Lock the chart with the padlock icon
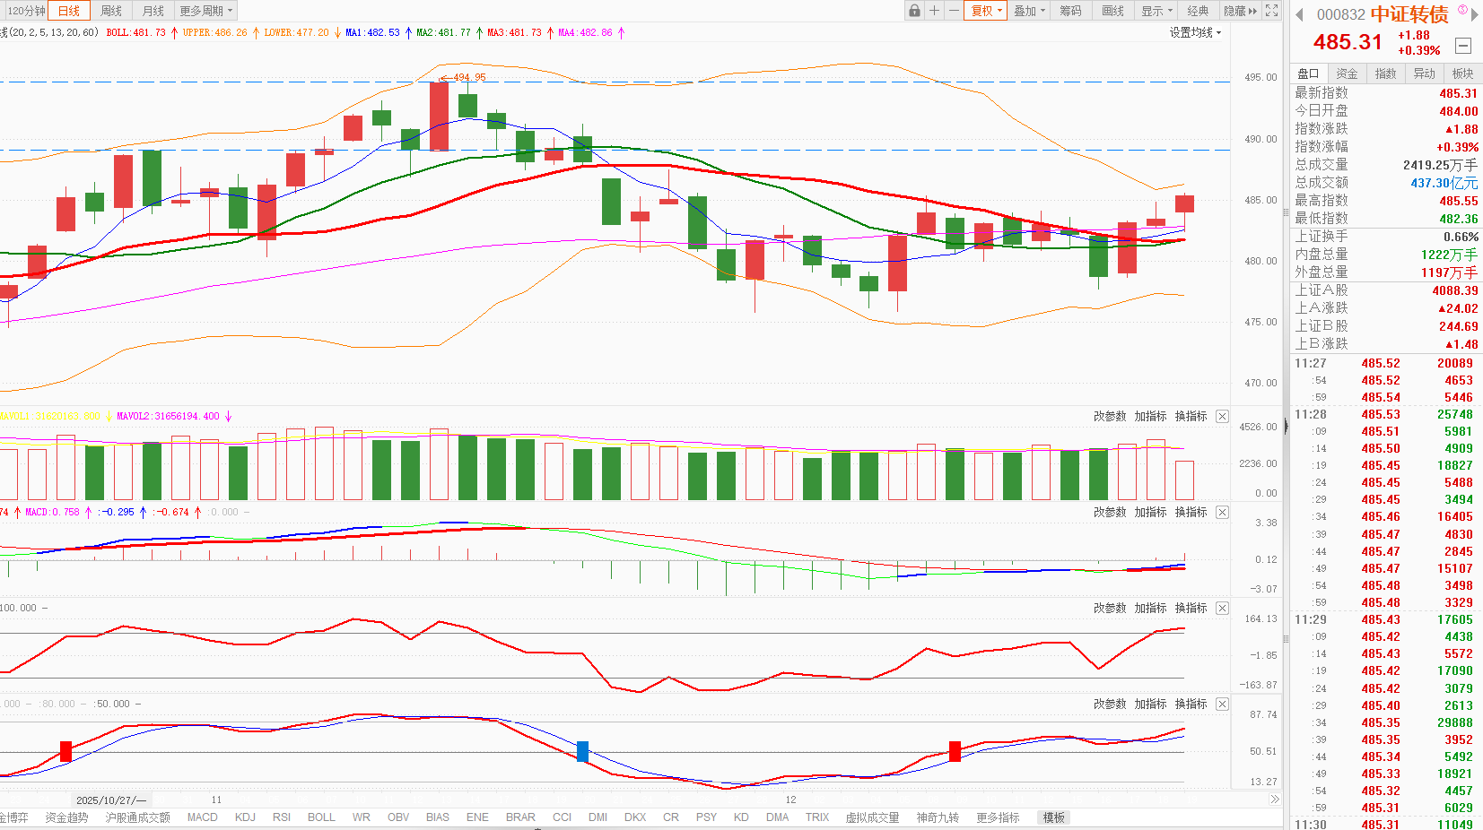 914,11
